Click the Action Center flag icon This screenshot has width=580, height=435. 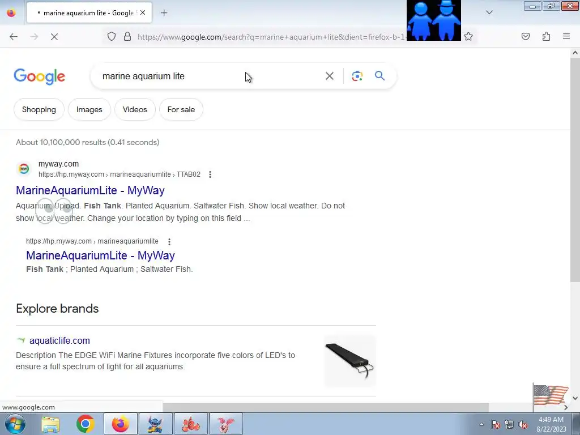495,424
